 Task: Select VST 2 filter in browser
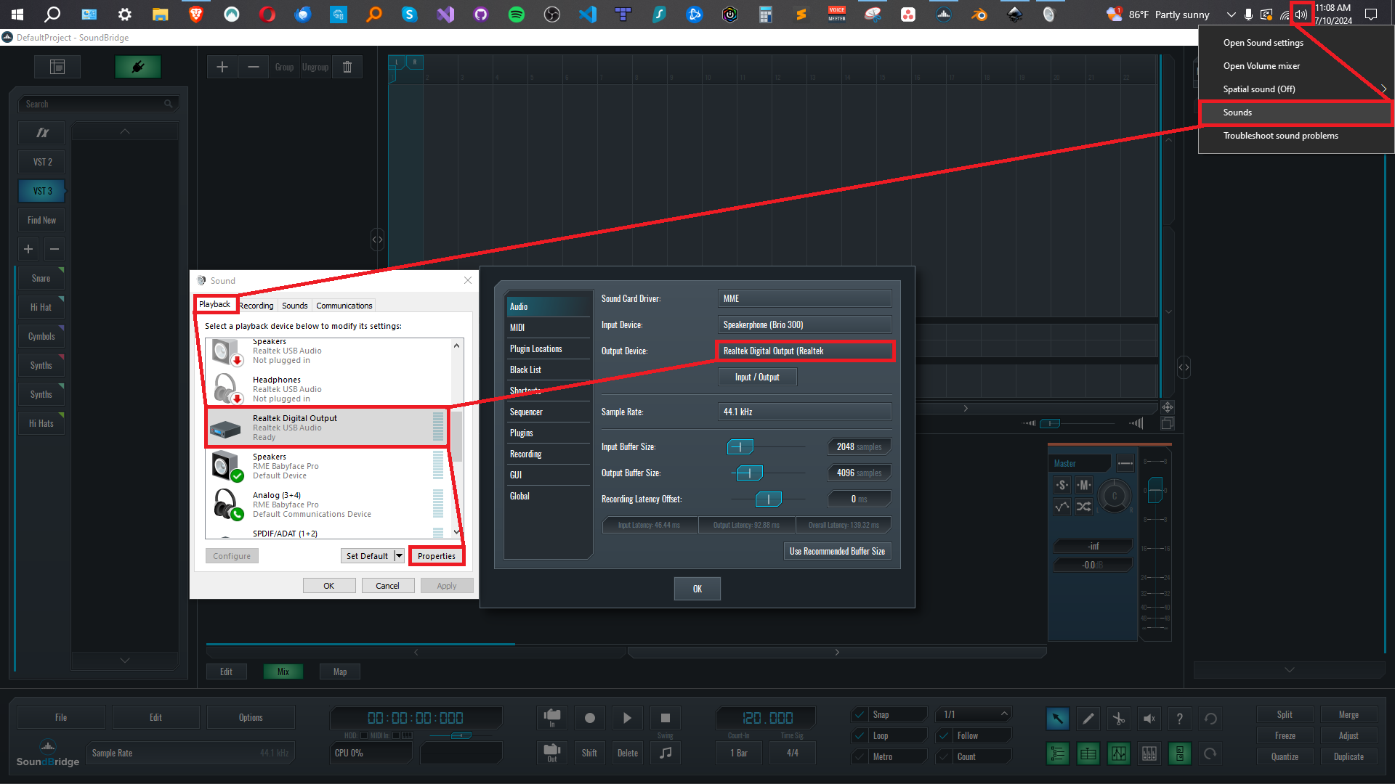point(42,162)
